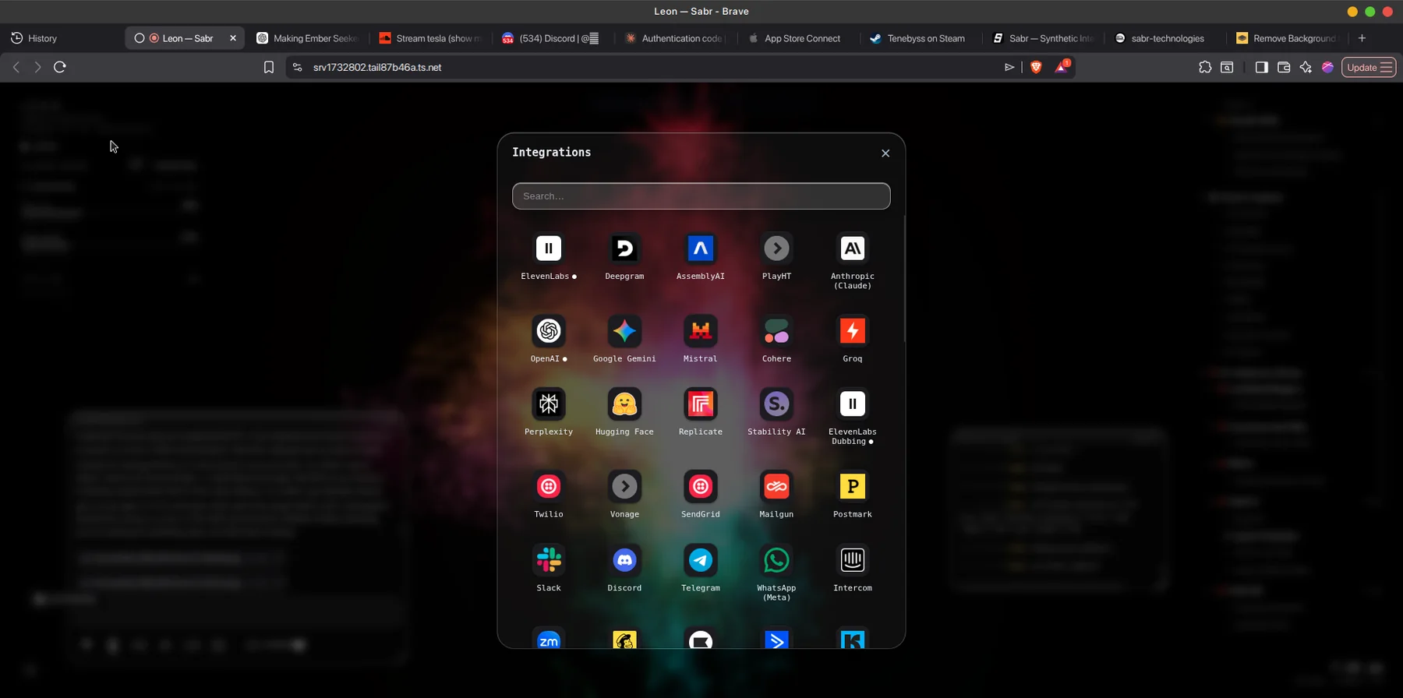Select the Perplexity integration

tap(549, 404)
